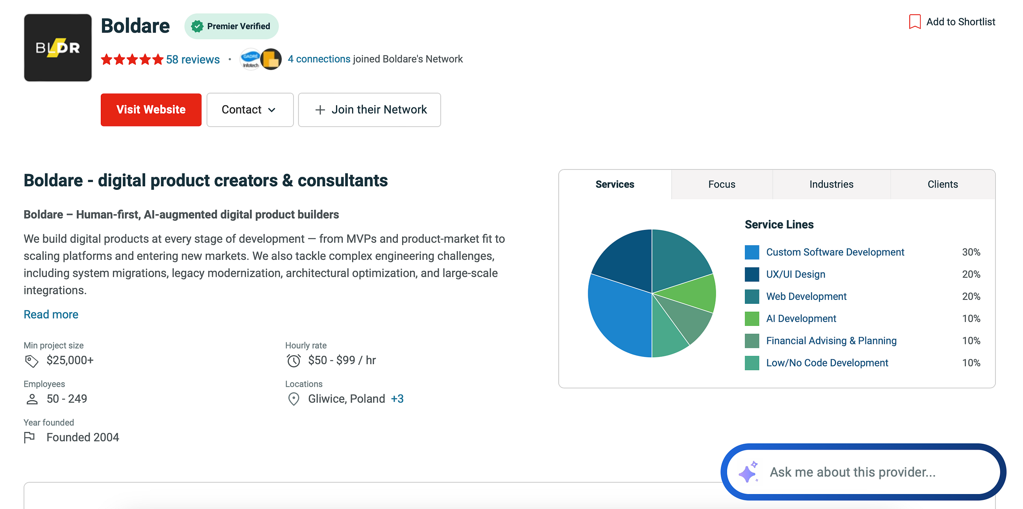Viewport: 1023px width, 509px height.
Task: Click the person icon by 50 - 249
Action: [x=32, y=399]
